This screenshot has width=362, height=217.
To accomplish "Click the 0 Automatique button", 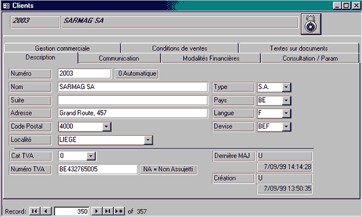I will coord(137,74).
